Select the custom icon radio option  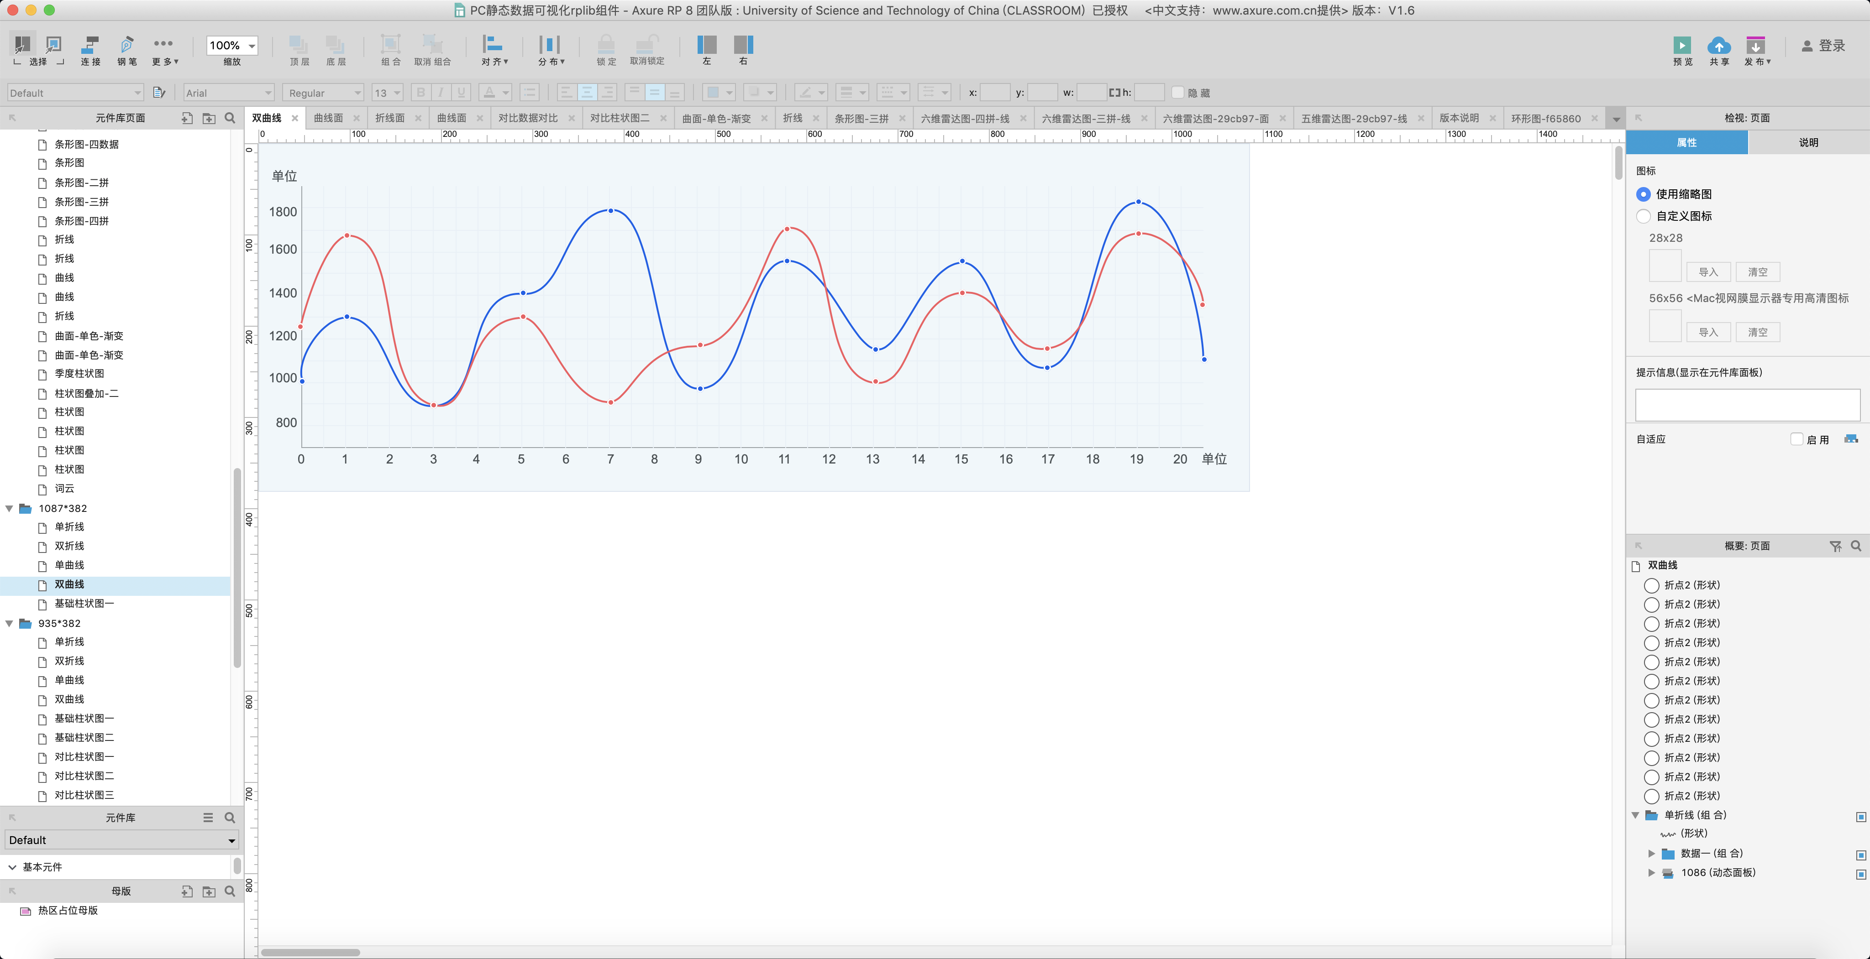click(x=1644, y=216)
